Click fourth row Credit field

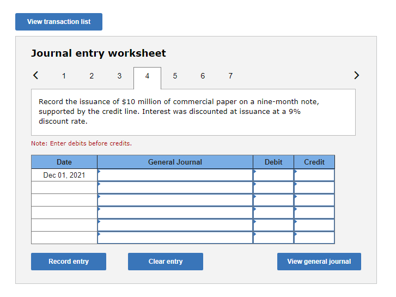point(314,213)
